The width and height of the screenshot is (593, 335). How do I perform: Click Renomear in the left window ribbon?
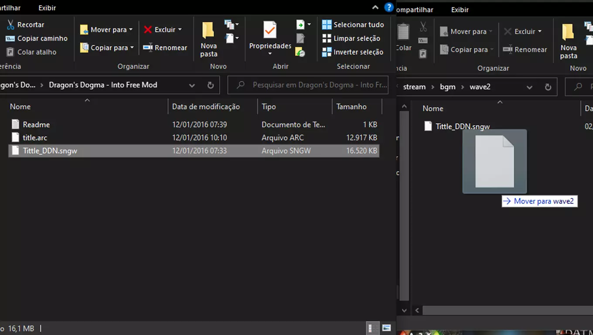click(165, 48)
